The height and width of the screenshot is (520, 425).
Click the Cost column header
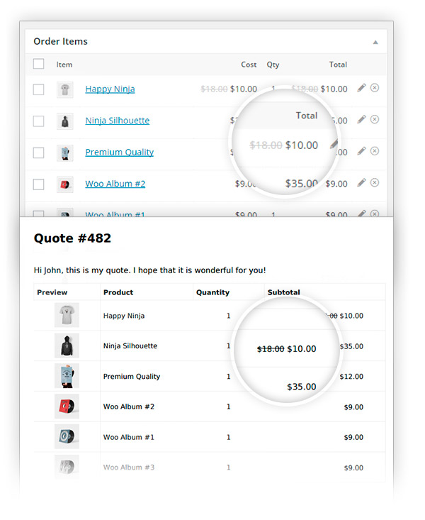(x=249, y=65)
